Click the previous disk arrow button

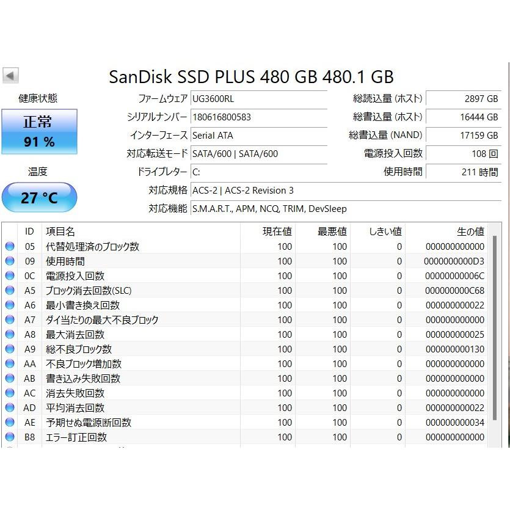click(10, 76)
